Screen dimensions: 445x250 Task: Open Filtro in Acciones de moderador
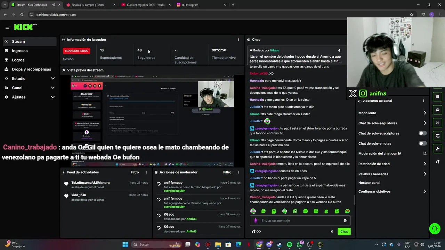point(227,172)
